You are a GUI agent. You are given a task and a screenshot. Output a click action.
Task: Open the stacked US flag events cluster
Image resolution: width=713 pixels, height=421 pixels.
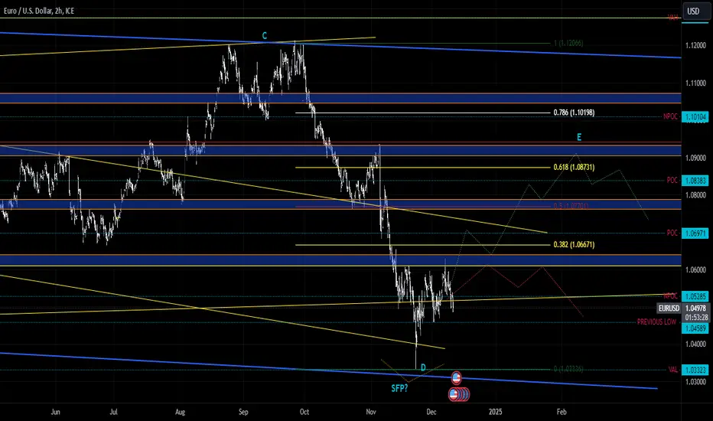[x=458, y=394]
